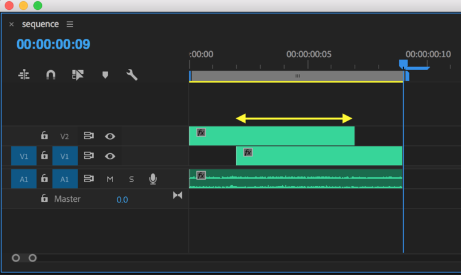Solo the A1 audio track
461x275 pixels.
pyautogui.click(x=131, y=179)
